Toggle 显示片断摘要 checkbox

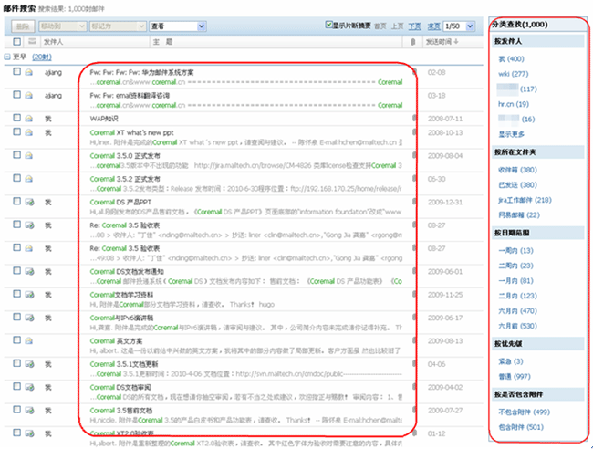330,25
